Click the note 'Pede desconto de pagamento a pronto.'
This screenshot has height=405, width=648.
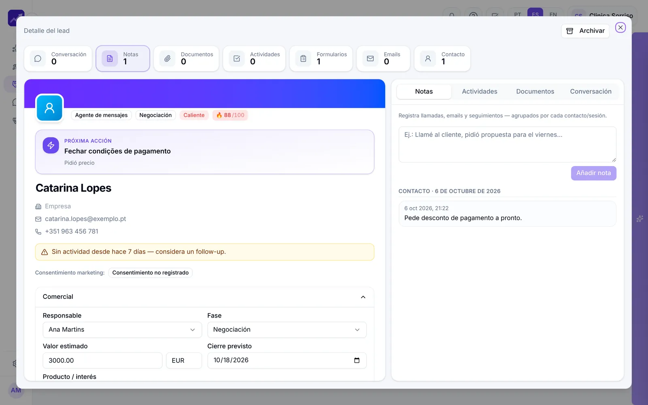pyautogui.click(x=463, y=218)
